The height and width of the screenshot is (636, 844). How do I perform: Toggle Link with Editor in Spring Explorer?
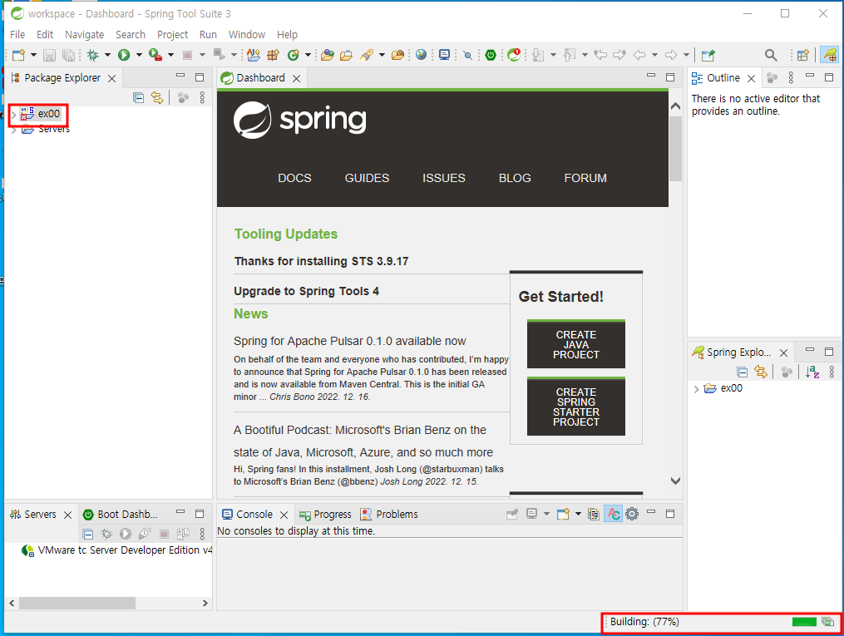click(761, 372)
